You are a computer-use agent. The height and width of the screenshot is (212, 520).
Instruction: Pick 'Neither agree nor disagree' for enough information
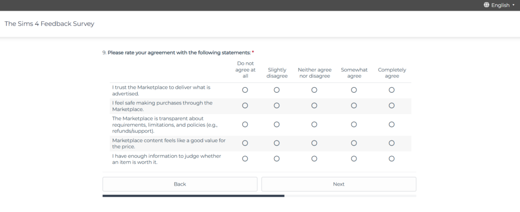coord(314,159)
